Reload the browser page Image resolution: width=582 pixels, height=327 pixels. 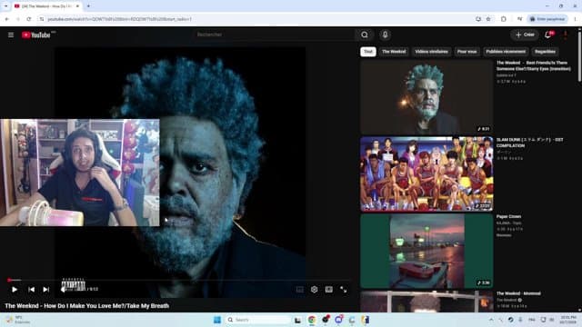point(28,19)
